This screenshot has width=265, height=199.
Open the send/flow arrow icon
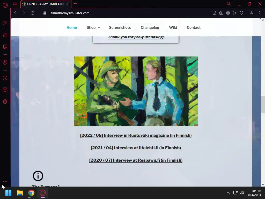[235, 13]
